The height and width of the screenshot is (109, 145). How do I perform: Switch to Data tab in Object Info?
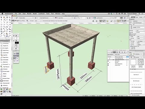click(137, 17)
